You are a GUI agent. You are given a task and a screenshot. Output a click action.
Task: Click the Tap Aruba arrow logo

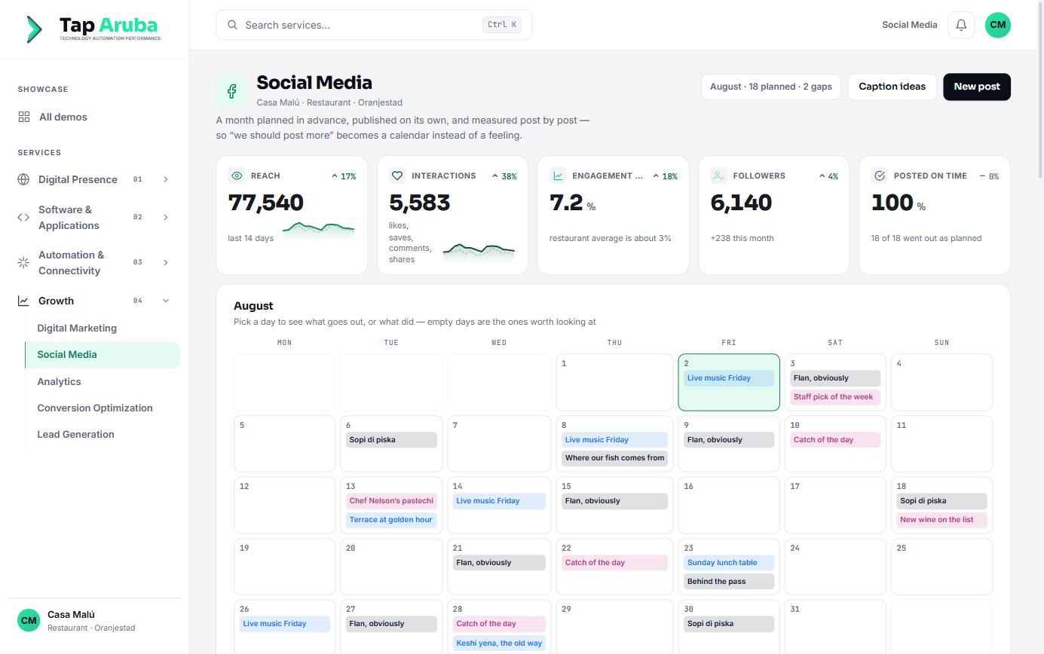click(x=34, y=29)
